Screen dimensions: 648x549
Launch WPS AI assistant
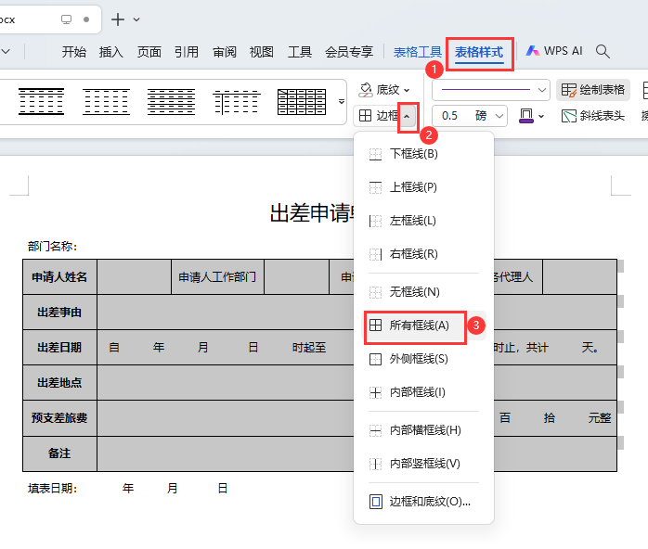(554, 51)
